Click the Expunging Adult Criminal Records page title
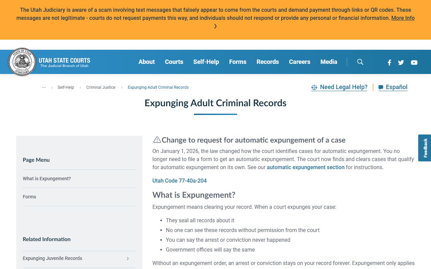The height and width of the screenshot is (269, 431). click(x=215, y=103)
